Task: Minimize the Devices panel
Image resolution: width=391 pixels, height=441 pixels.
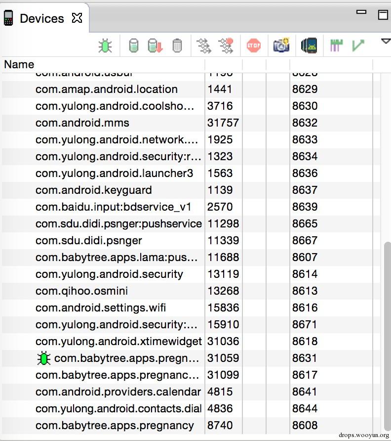Action: 361,12
